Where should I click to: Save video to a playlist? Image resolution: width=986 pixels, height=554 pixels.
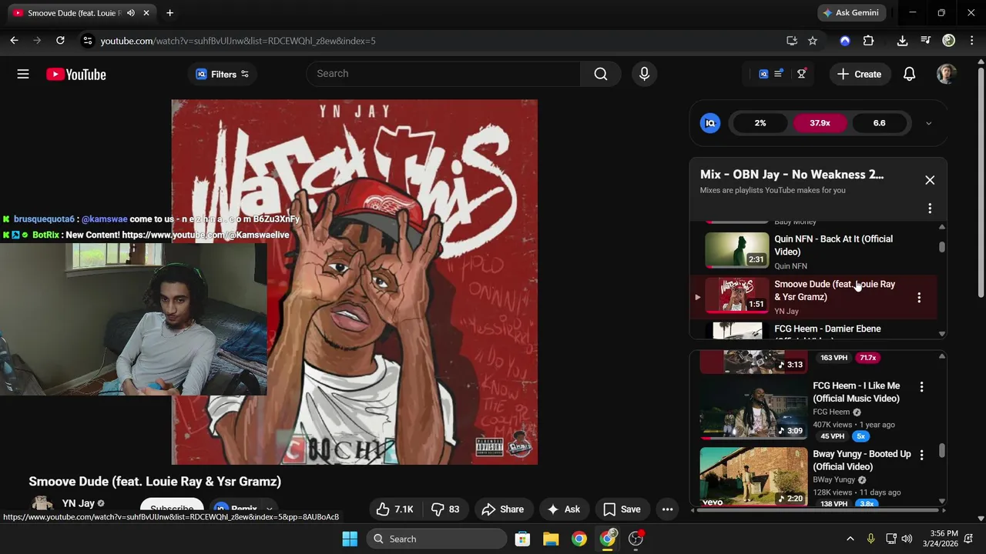tap(622, 509)
